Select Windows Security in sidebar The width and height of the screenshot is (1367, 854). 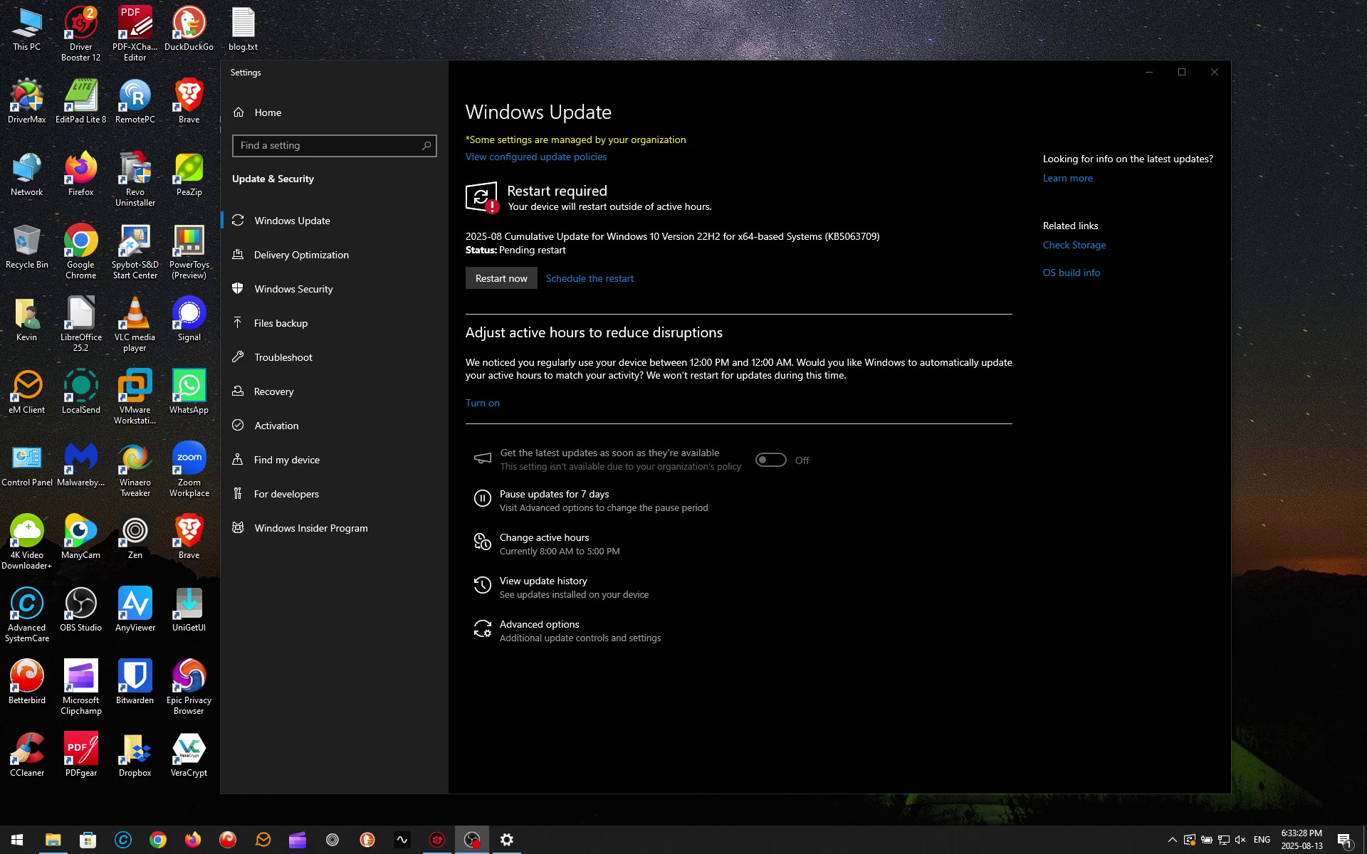[293, 289]
